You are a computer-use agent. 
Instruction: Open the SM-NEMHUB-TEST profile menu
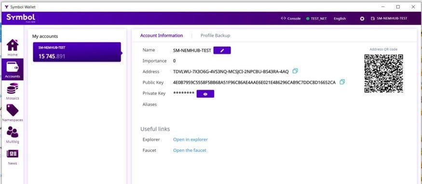point(389,19)
